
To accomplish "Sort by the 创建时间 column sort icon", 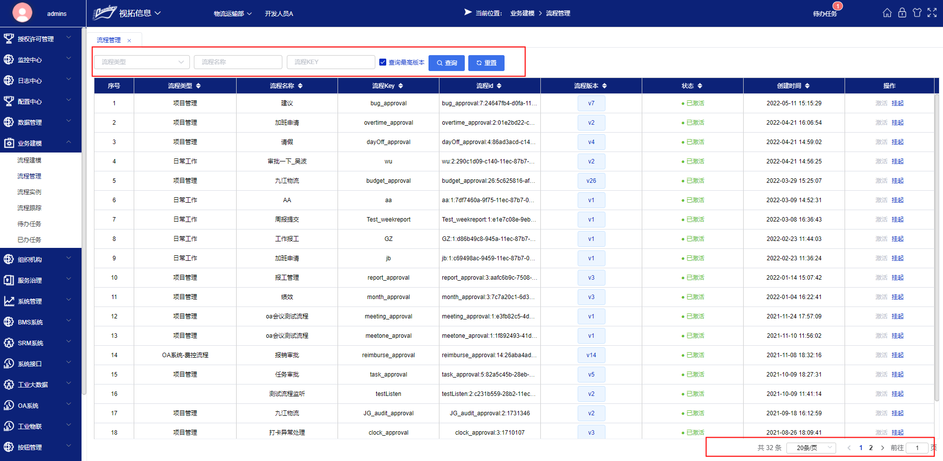I will point(807,86).
